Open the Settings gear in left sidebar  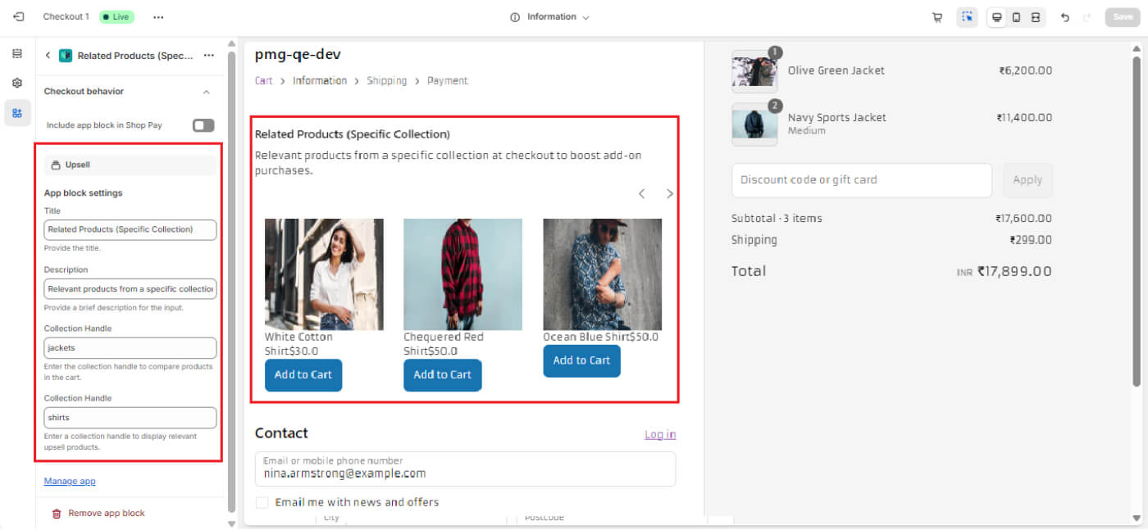[x=17, y=83]
